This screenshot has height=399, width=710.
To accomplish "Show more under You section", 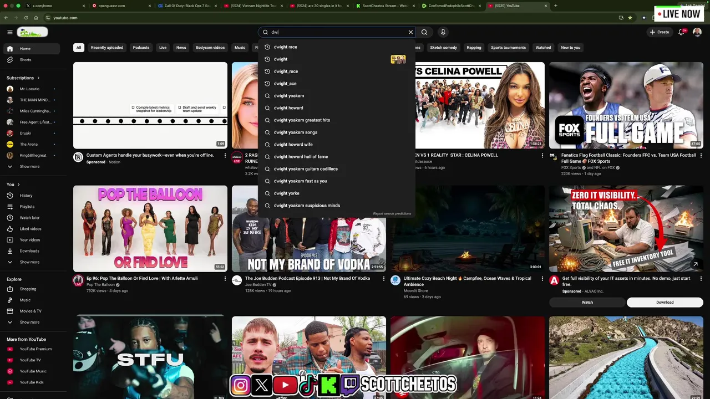I will coord(32,262).
